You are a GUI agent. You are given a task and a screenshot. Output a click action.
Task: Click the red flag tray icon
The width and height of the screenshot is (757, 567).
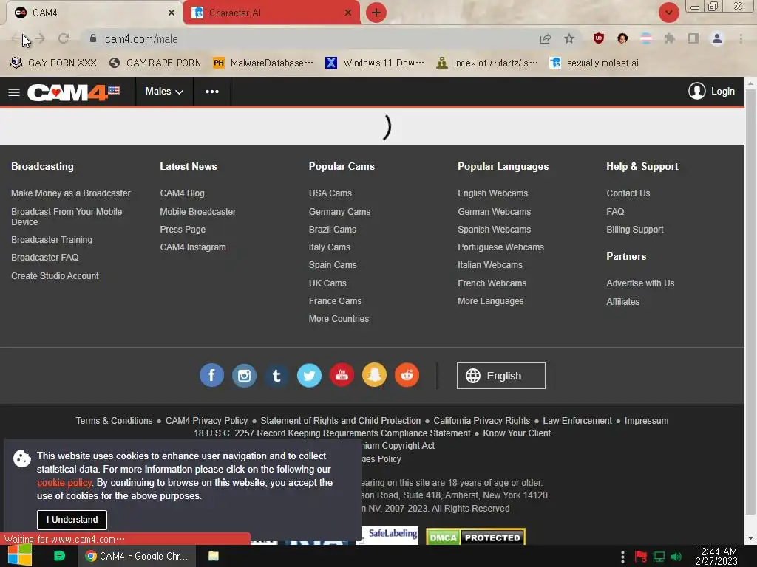(641, 557)
